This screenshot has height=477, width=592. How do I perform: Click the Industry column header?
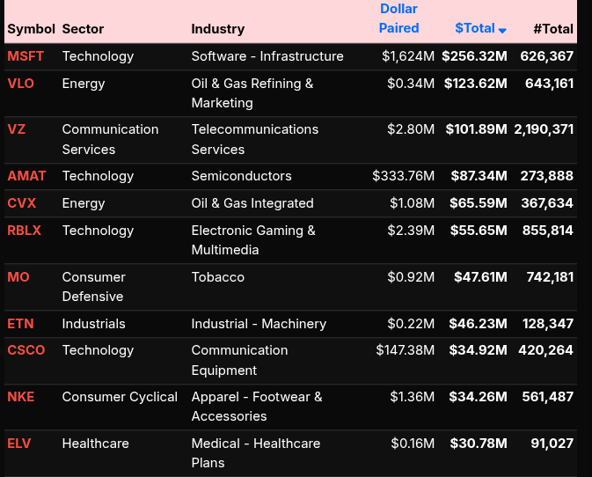point(217,29)
